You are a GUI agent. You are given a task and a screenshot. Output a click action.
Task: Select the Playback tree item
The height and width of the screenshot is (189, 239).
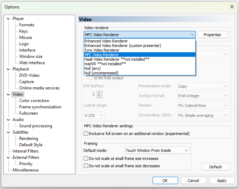click(21, 69)
